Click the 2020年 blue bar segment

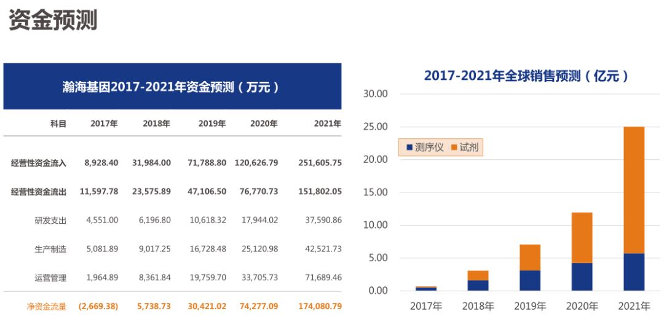tap(582, 277)
